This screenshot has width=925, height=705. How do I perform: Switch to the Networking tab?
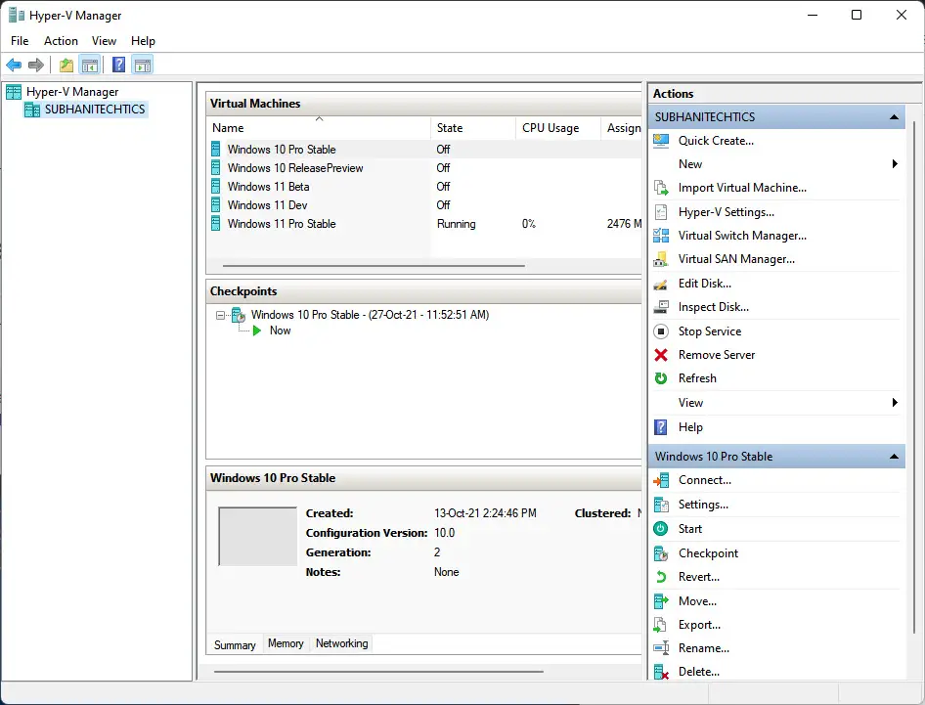tap(341, 643)
